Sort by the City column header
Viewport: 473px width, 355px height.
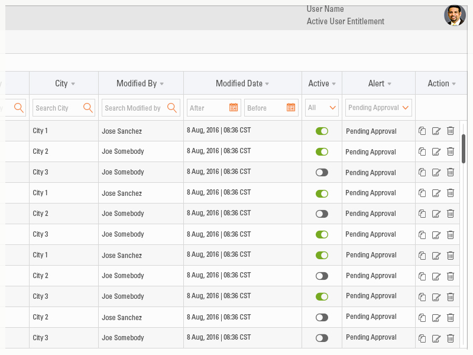point(64,83)
